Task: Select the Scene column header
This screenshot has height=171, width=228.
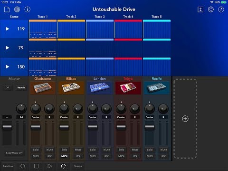Action: tap(14, 17)
